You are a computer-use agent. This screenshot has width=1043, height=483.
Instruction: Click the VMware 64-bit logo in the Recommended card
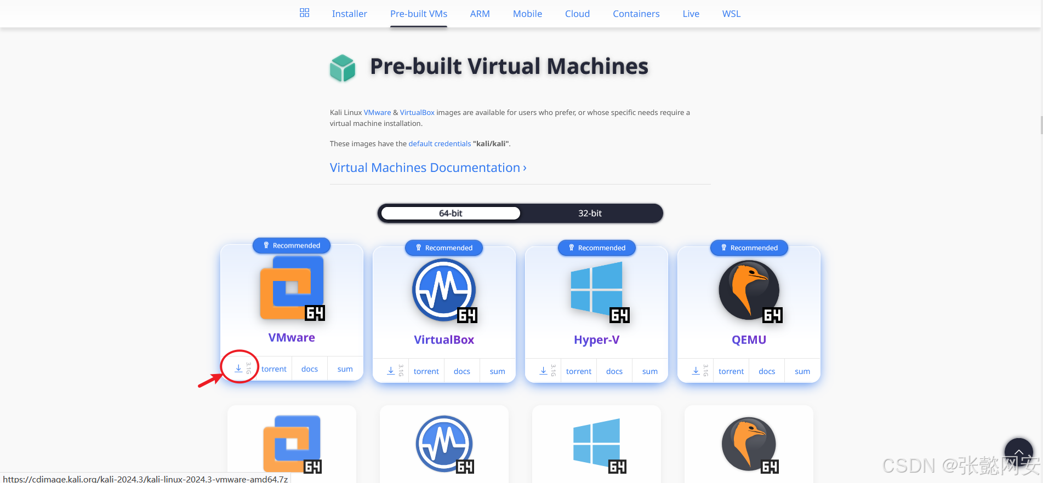(292, 289)
